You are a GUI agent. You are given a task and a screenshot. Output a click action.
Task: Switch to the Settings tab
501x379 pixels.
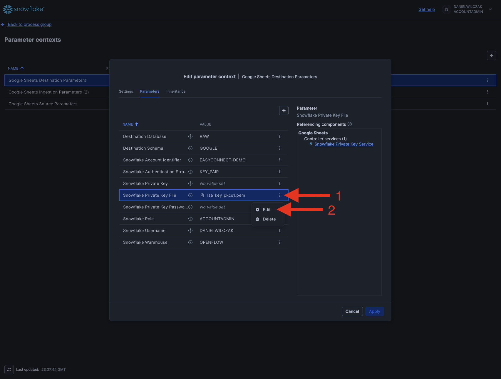[x=126, y=91]
